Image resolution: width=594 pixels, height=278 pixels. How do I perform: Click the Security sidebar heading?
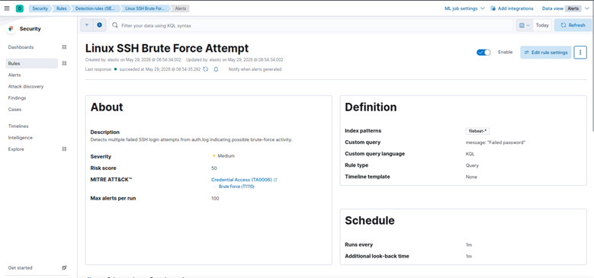[30, 29]
